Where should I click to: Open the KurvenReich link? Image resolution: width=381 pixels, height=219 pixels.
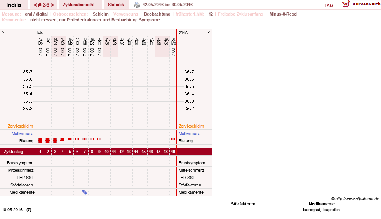tap(366, 4)
